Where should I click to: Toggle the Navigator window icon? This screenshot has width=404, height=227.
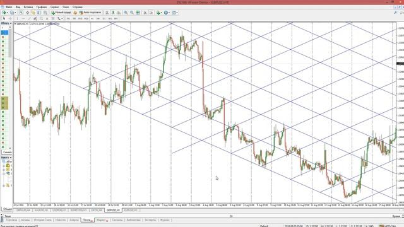[33, 13]
